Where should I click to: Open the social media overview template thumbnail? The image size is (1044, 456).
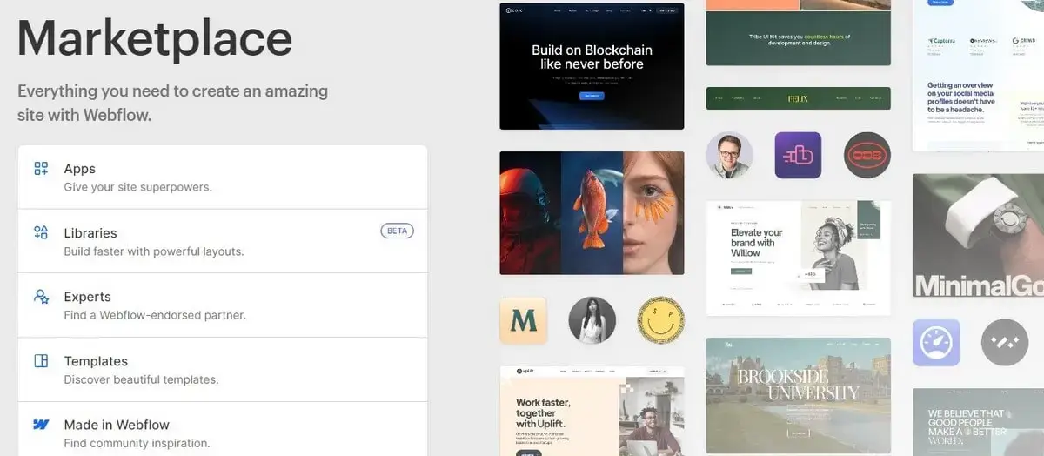point(978,76)
